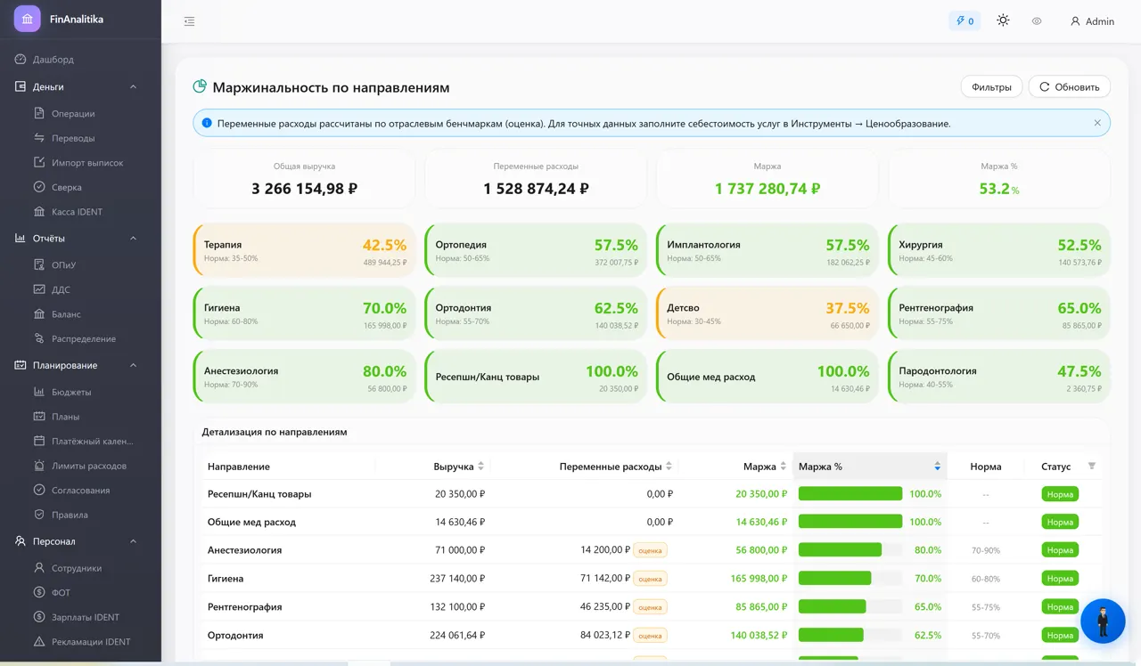Click the Зарплаты IDENT dollar icon
Viewport: 1141px width, 666px height.
[x=39, y=617]
